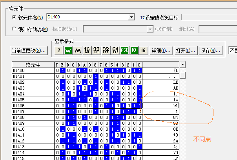The height and width of the screenshot is (160, 237).
Task: Select hexadecimal '16' display format
Action: point(143,50)
